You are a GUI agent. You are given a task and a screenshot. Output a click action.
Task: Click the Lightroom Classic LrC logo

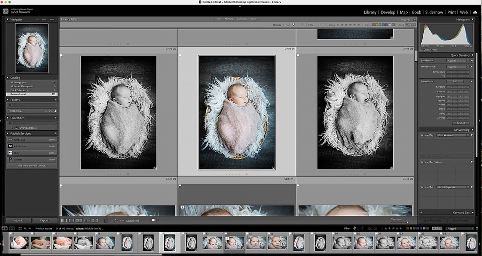[x=6, y=11]
